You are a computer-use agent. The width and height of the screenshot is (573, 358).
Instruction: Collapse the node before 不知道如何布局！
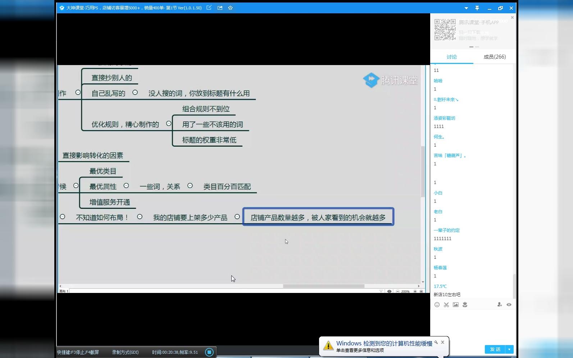[x=62, y=217]
